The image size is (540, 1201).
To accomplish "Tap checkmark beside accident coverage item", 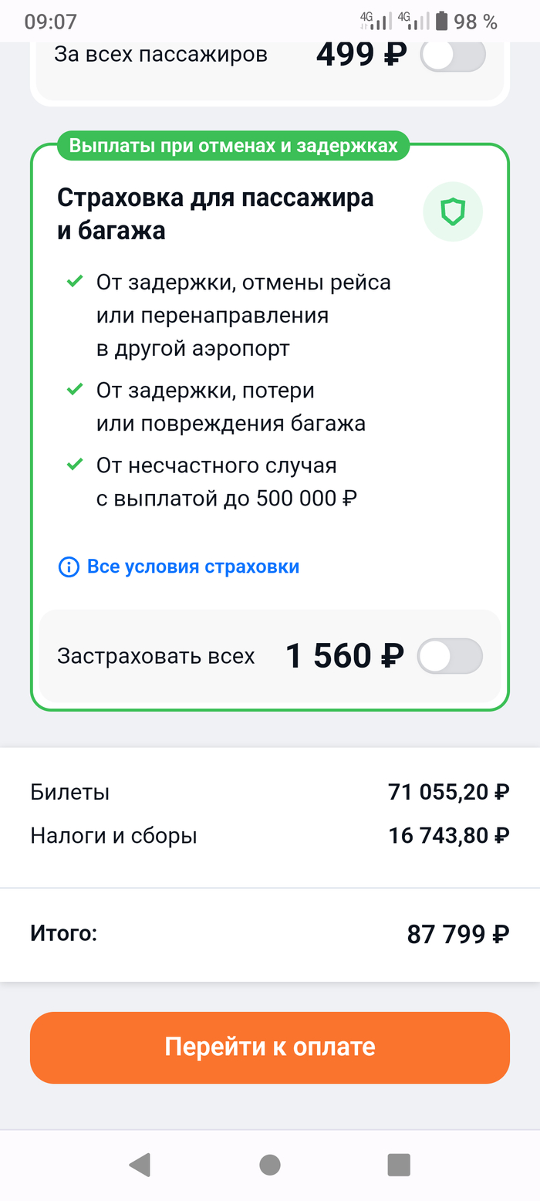I will click(x=75, y=465).
